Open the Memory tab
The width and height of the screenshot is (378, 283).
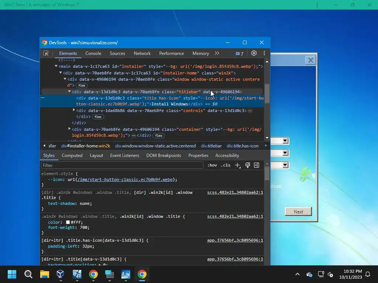click(200, 53)
